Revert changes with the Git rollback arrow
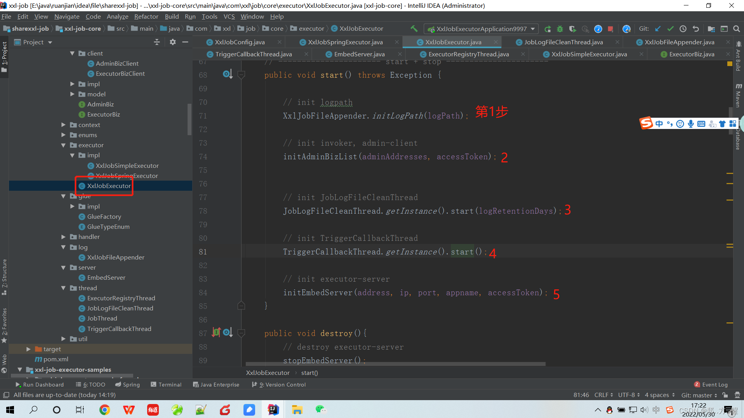 [x=696, y=29]
